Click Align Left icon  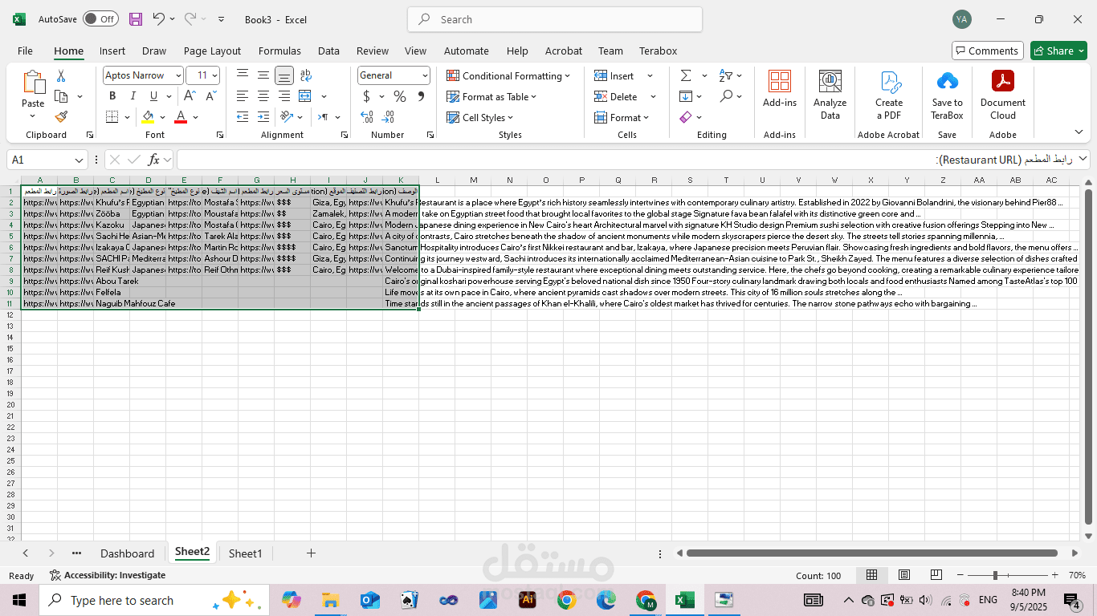click(x=242, y=96)
